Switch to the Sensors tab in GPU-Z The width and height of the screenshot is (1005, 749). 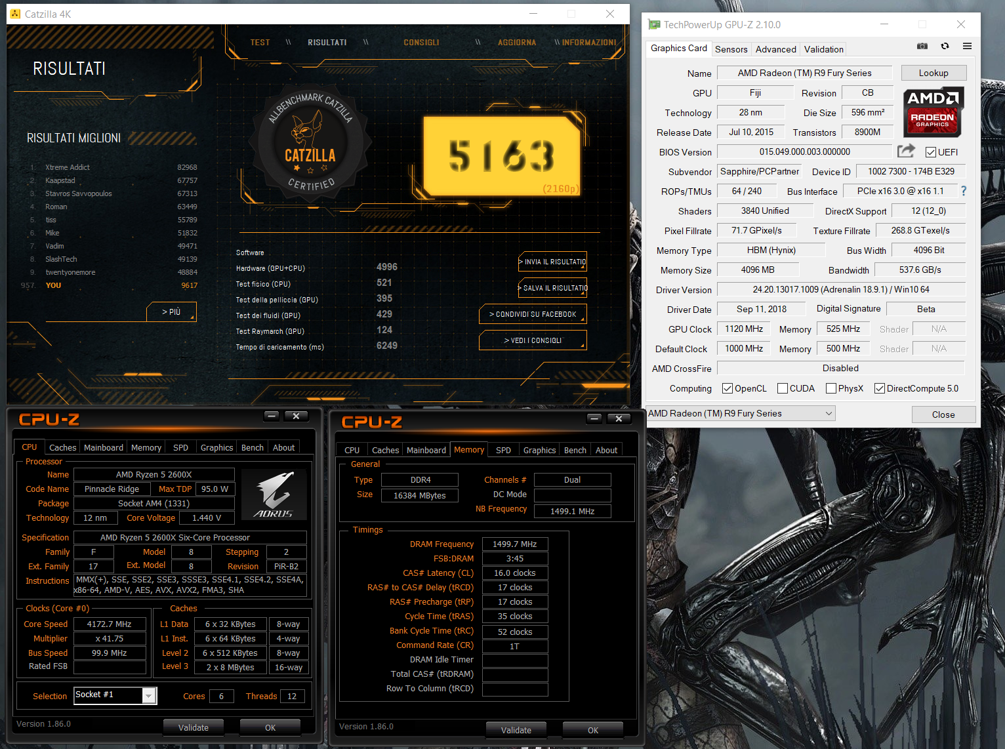pos(731,49)
